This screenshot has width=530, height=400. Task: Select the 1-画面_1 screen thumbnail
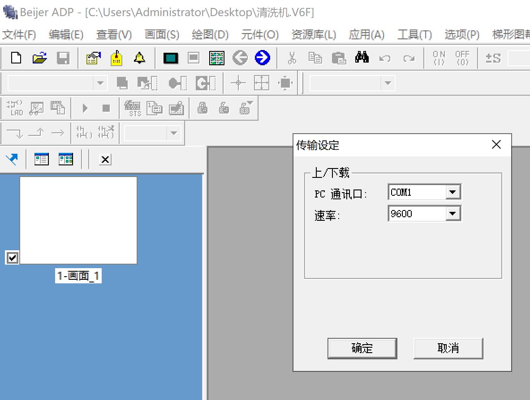[x=78, y=220]
